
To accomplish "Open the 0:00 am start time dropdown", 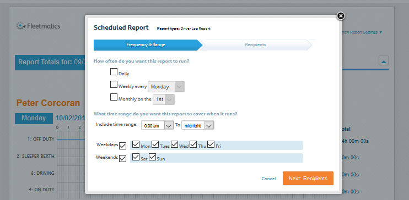I will tap(157, 125).
